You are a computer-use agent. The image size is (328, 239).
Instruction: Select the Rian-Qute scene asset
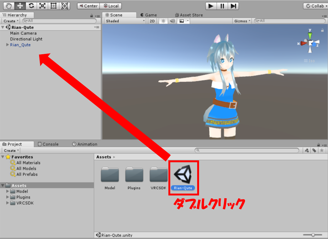point(183,176)
